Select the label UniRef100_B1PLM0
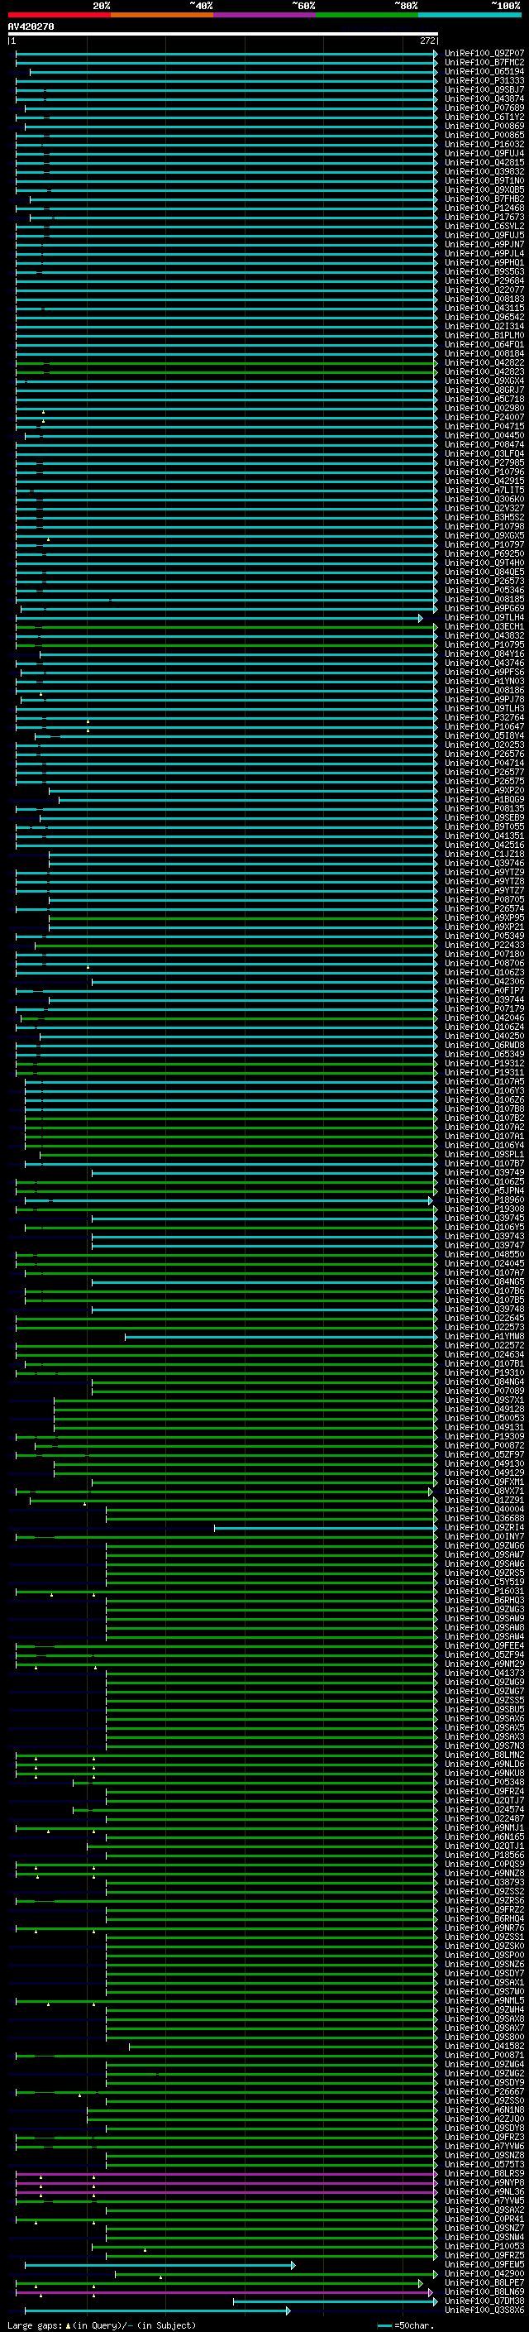 484,335
